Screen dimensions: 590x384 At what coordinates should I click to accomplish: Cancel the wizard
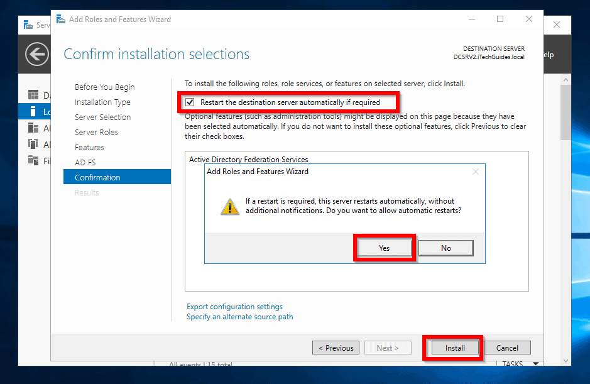pos(506,348)
